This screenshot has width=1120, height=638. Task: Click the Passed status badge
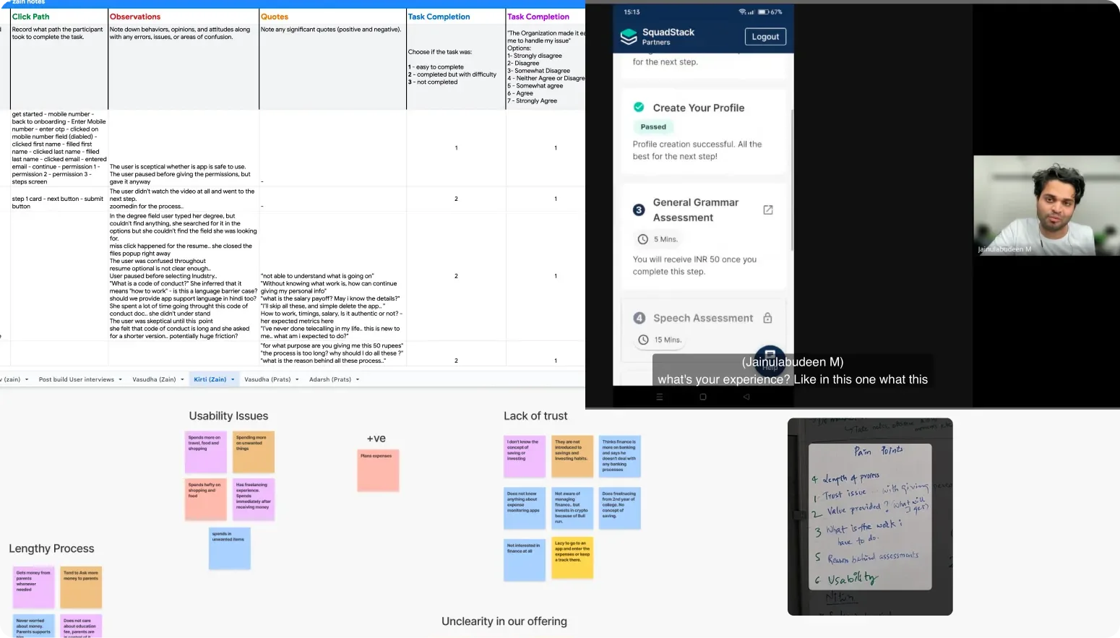[653, 126]
